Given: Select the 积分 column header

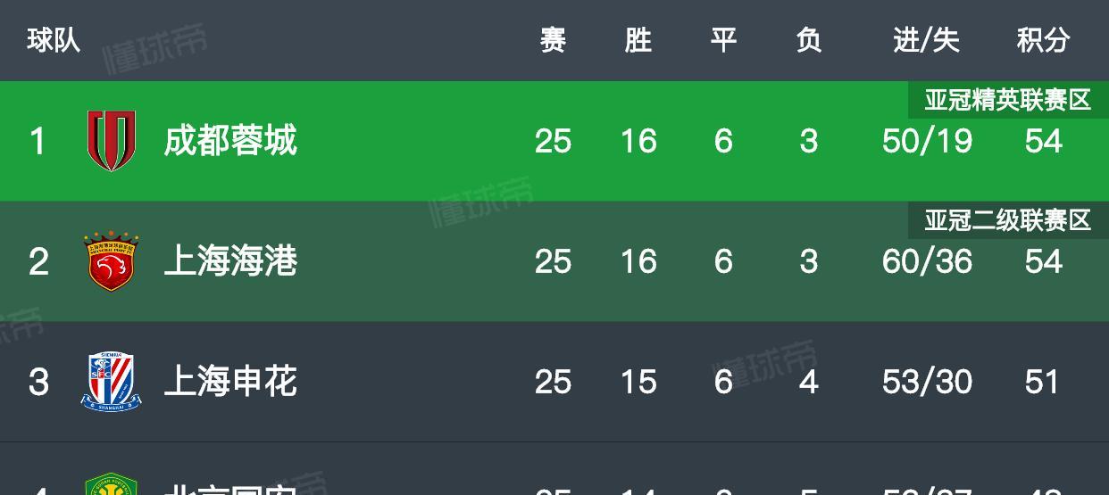Looking at the screenshot, I should (1043, 40).
